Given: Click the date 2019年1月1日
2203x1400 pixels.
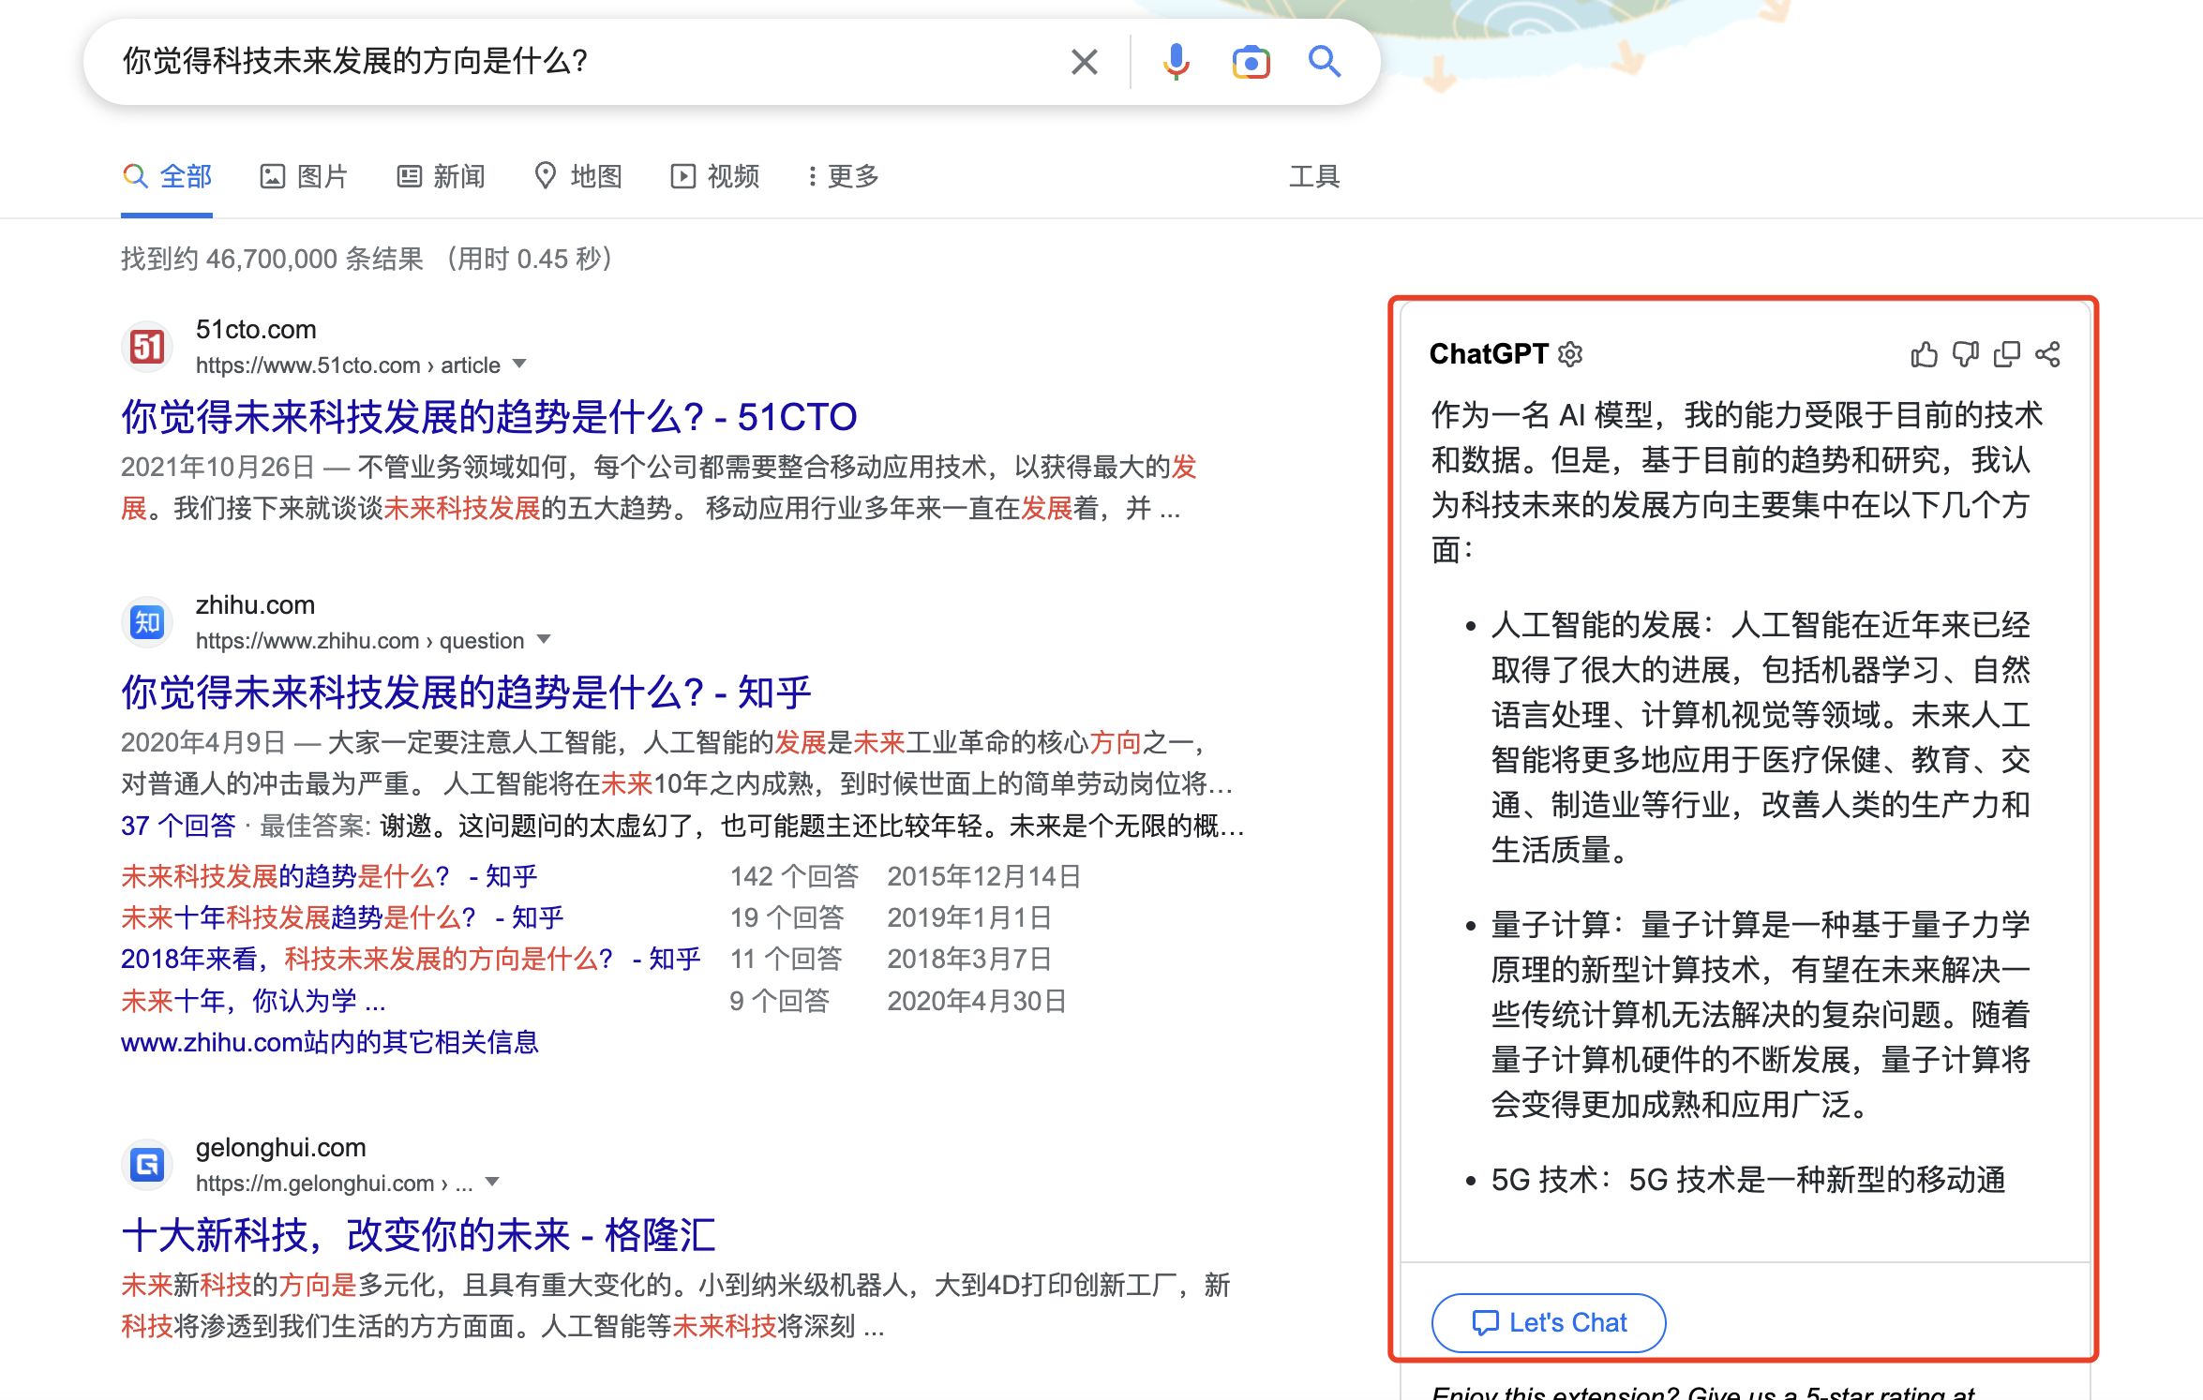Looking at the screenshot, I should point(969,917).
